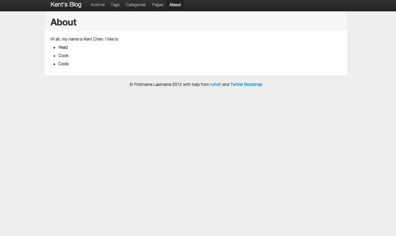This screenshot has height=236, width=396.
Task: Click the copyright symbol in footer
Action: 131,85
